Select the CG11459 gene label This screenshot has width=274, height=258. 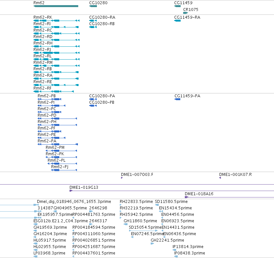pyautogui.click(x=183, y=3)
